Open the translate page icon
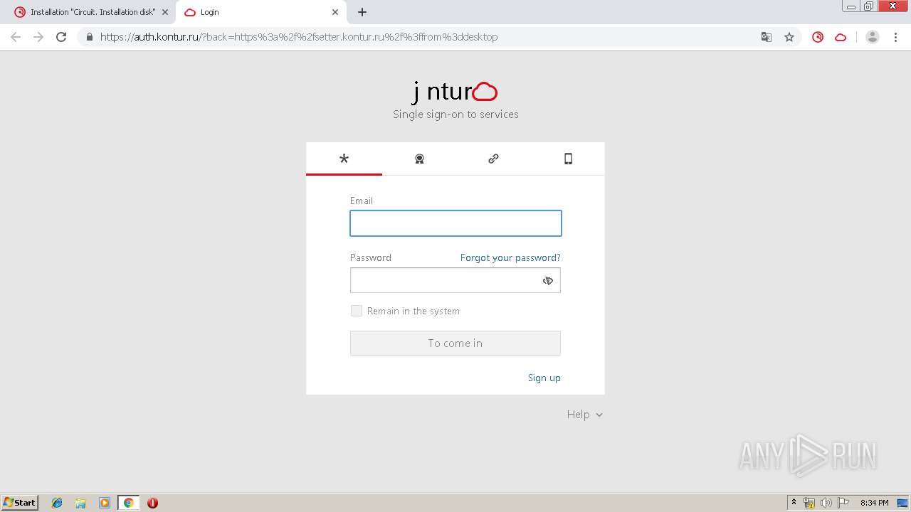This screenshot has height=512, width=911. 767,37
